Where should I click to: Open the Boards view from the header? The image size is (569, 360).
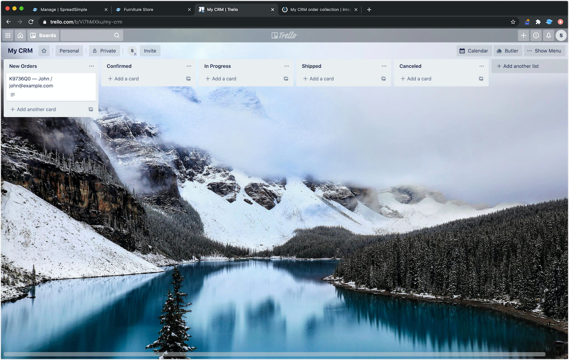click(x=43, y=35)
